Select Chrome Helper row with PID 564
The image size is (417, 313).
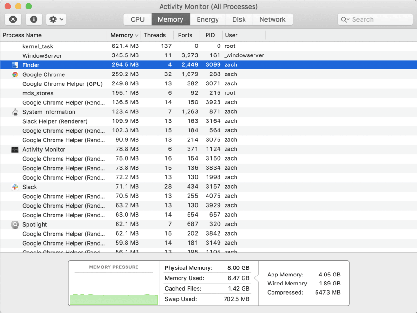[x=208, y=130]
